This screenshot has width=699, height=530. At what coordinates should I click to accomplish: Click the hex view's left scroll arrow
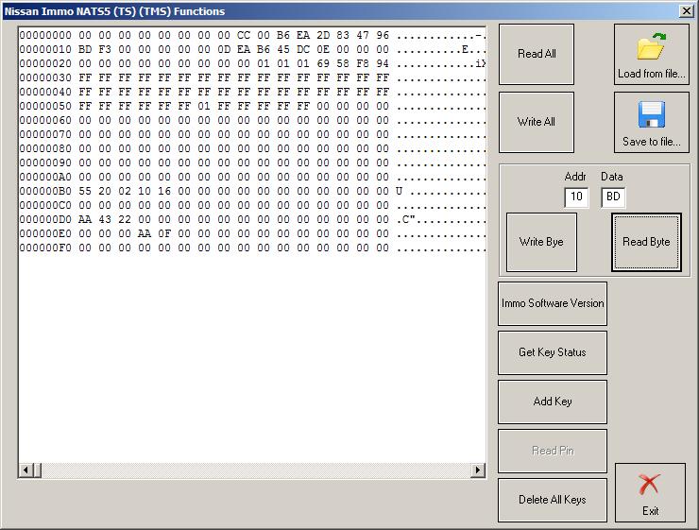[x=26, y=470]
